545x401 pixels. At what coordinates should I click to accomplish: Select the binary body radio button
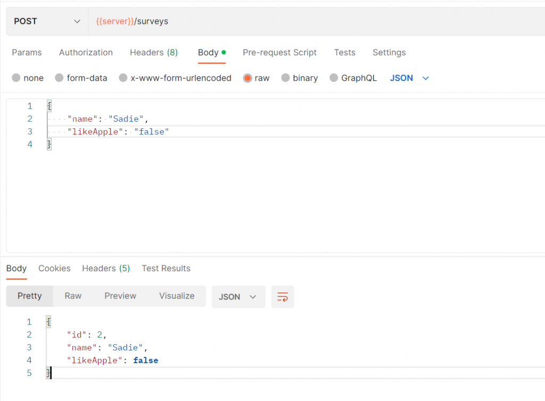pyautogui.click(x=285, y=78)
